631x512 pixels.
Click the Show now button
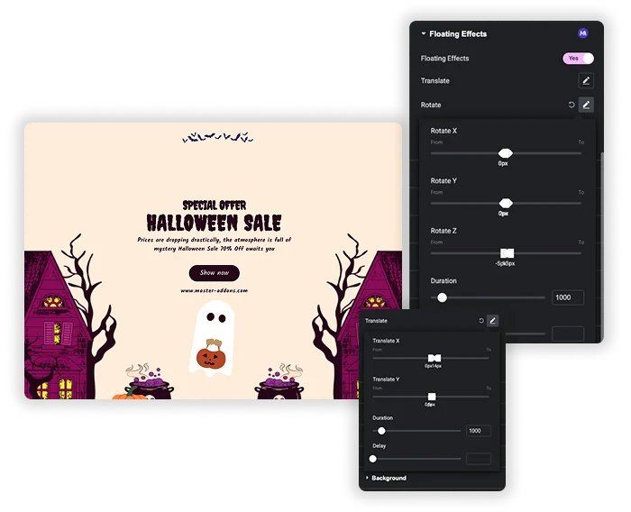[215, 273]
